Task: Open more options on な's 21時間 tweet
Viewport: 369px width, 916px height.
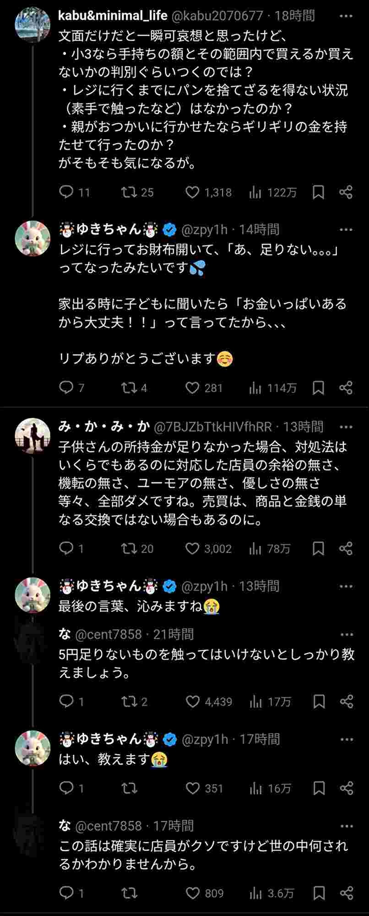Action: click(x=347, y=635)
